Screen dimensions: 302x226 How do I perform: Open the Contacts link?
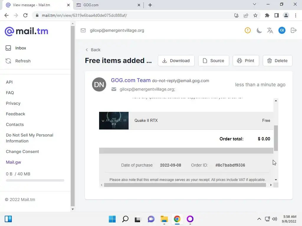coord(15,124)
